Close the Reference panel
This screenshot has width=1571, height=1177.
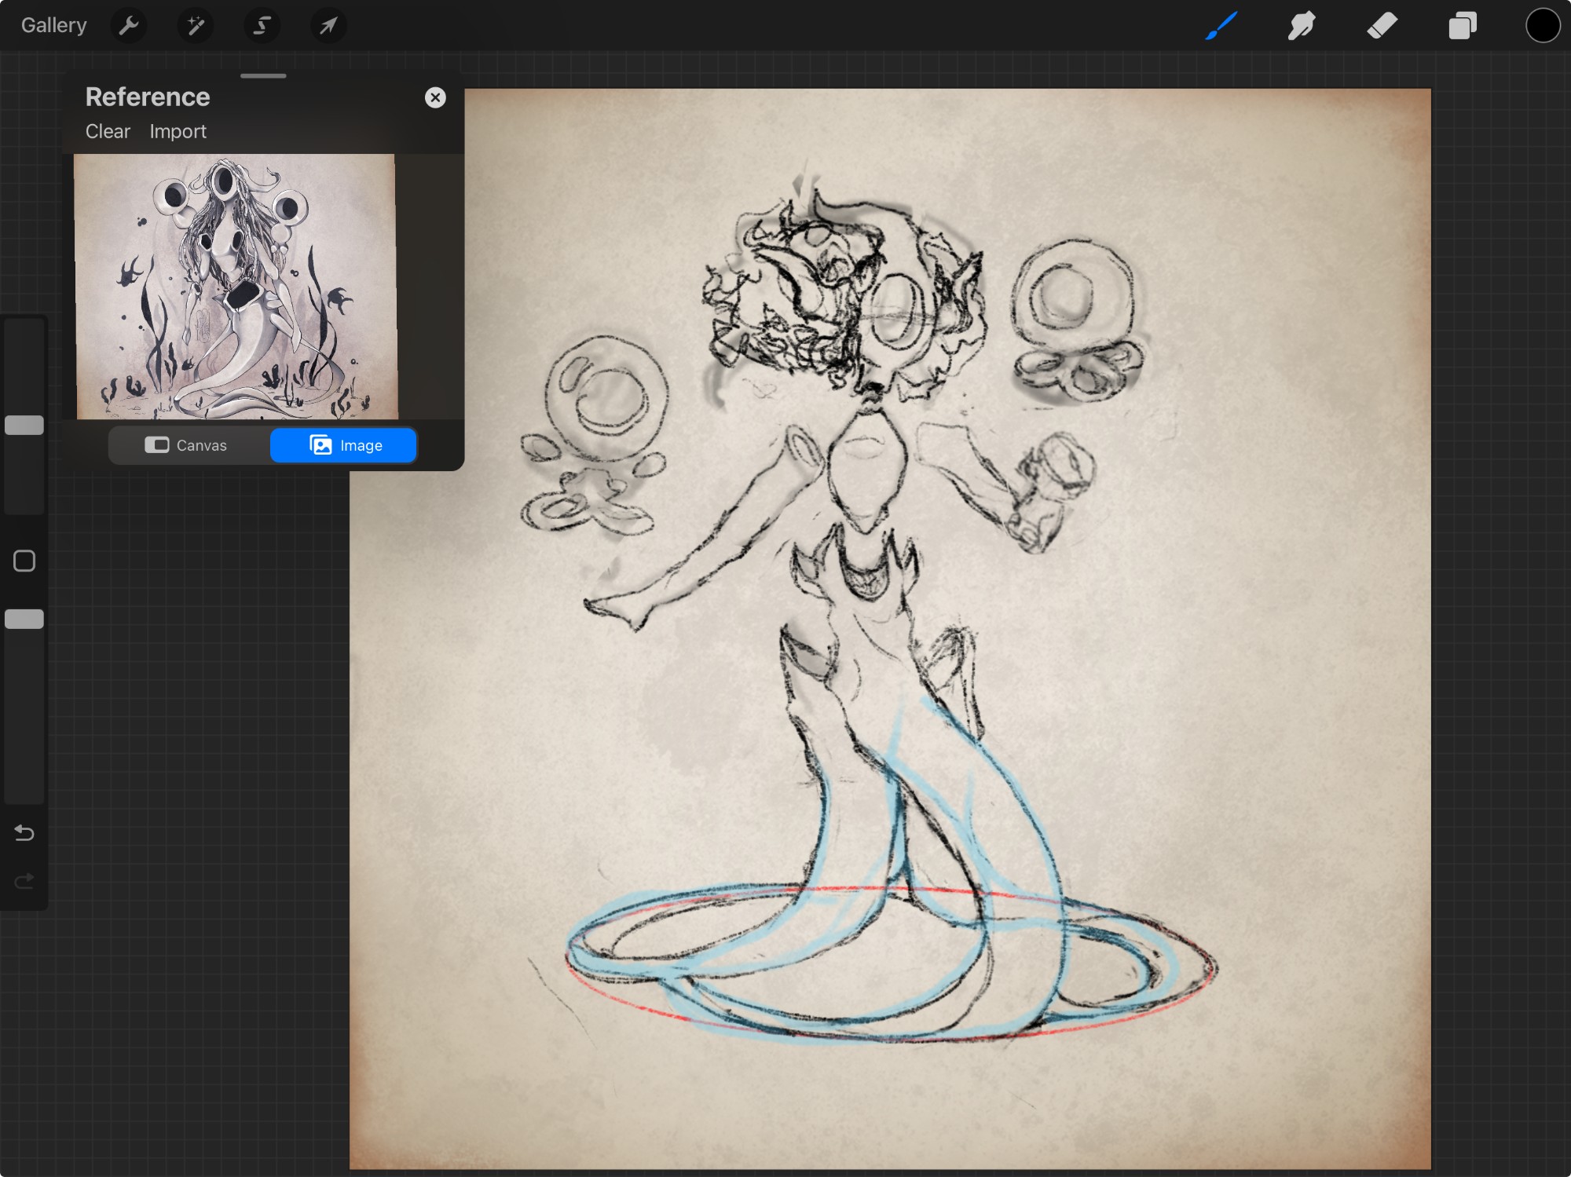pos(435,97)
